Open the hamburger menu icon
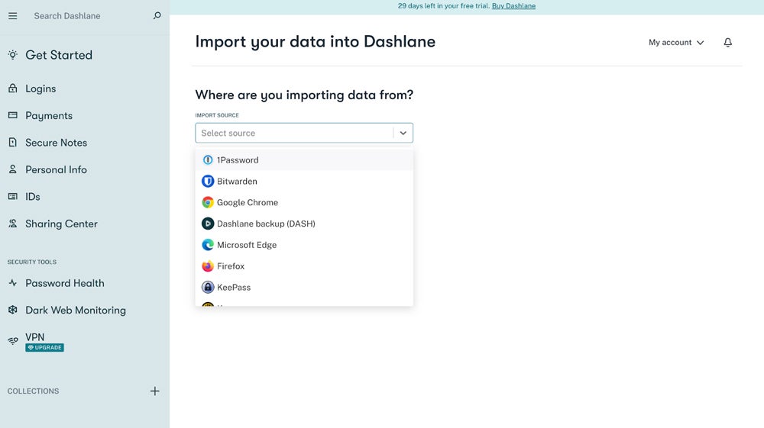The image size is (764, 428). pyautogui.click(x=12, y=16)
